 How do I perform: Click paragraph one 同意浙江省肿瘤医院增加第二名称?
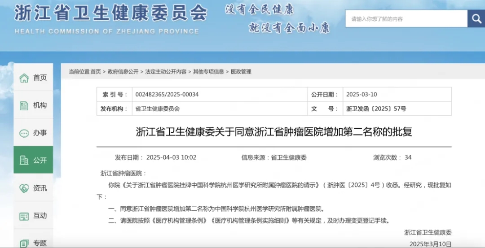[216, 209]
